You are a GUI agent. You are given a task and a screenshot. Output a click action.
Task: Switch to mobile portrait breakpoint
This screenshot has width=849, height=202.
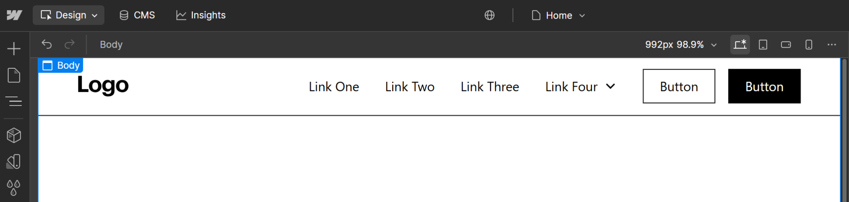tap(808, 44)
